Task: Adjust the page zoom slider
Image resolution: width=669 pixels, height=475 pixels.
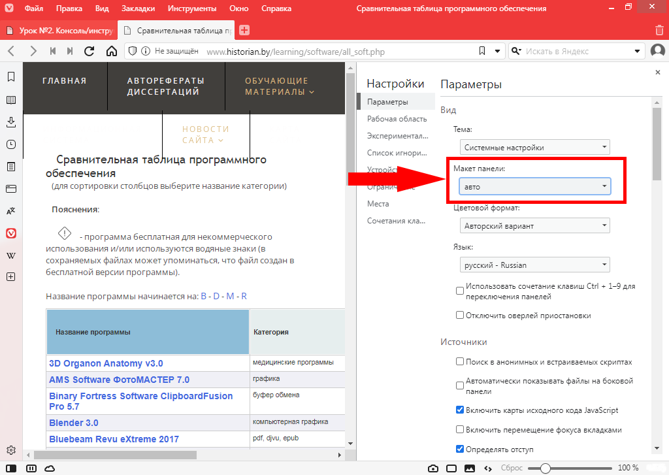Action: [x=545, y=468]
